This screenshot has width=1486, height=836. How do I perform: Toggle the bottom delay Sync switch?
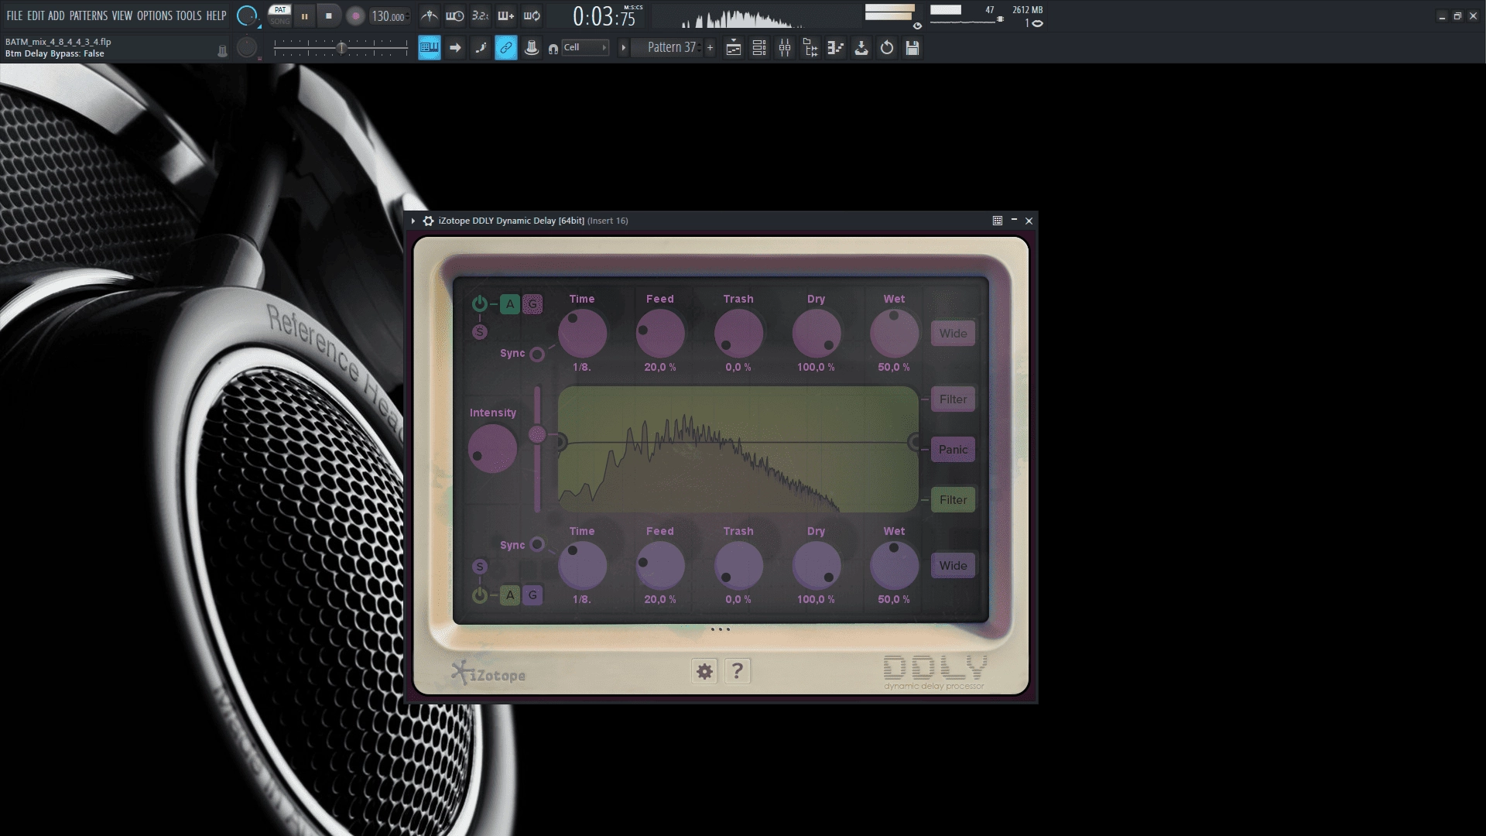(x=537, y=544)
